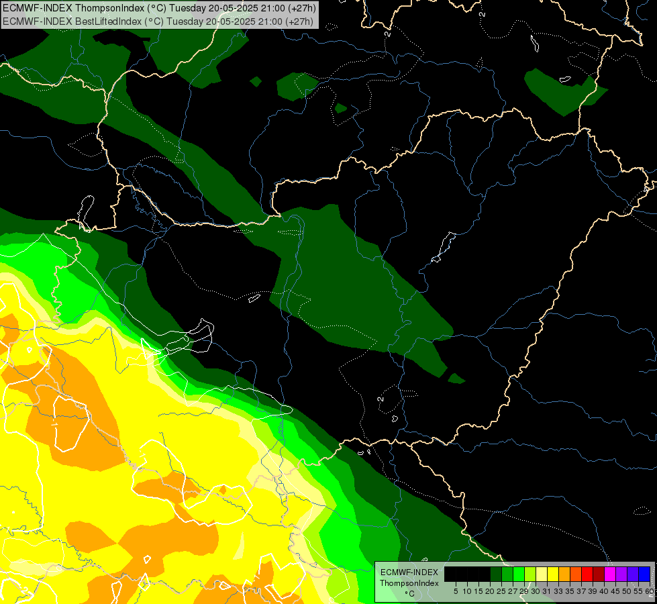Image resolution: width=657 pixels, height=604 pixels.
Task: Click the BestLiftedIndex title line in the header
Action: point(158,21)
